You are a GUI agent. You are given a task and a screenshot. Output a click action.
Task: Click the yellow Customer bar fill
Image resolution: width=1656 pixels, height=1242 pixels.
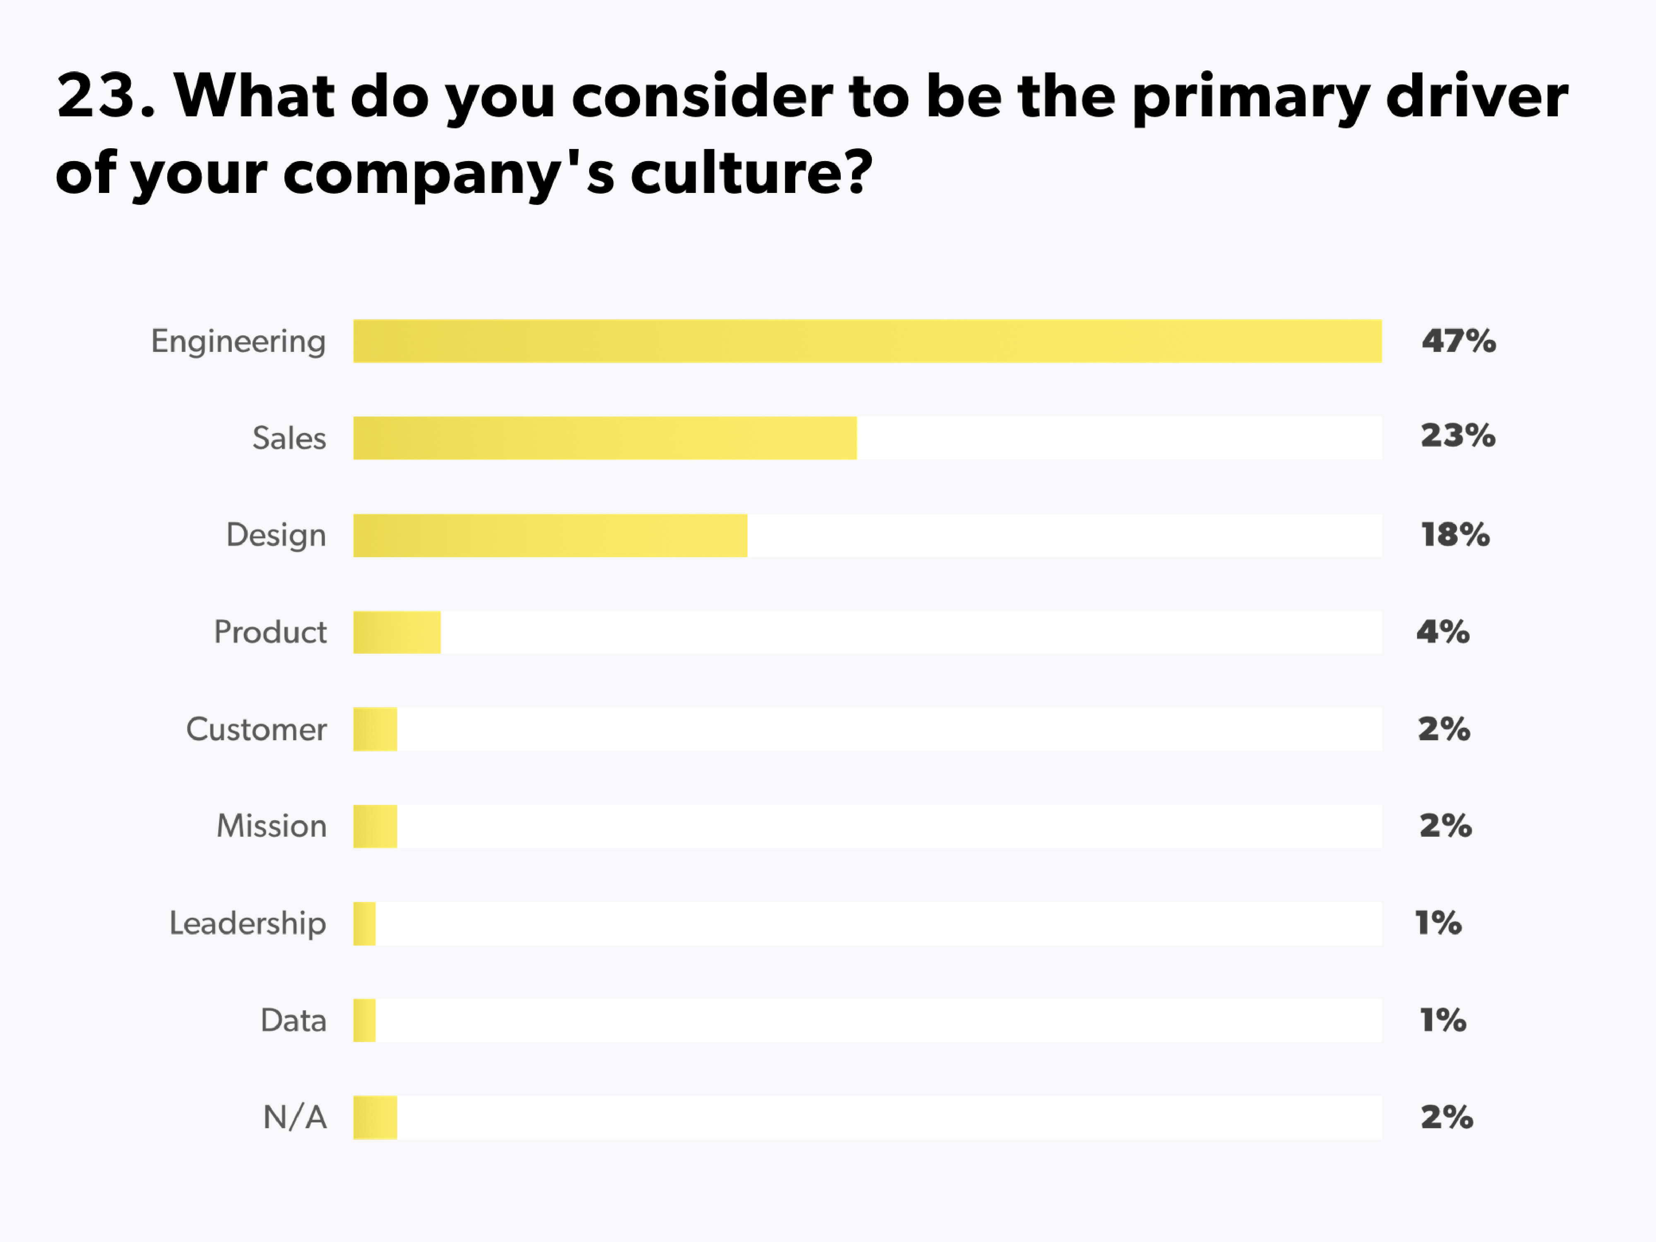click(375, 729)
